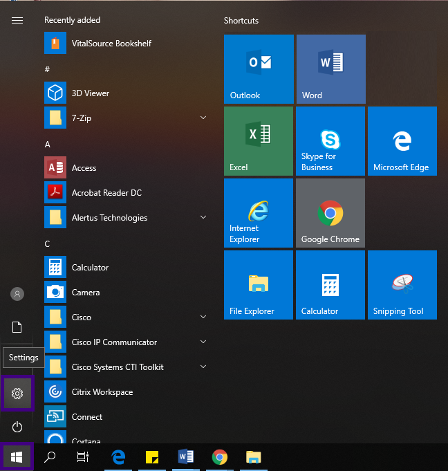448x471 pixels.
Task: Open the Cisco folder entry
Action: [126, 317]
